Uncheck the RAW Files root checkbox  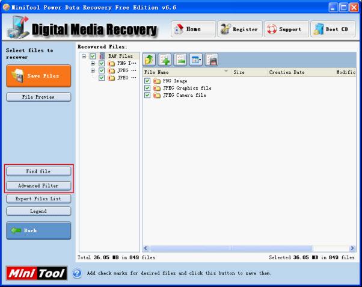(93, 56)
